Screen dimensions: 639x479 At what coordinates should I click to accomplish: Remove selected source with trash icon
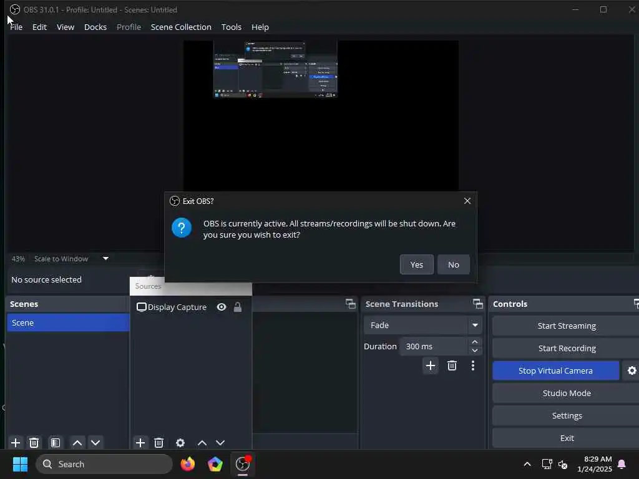click(x=159, y=443)
